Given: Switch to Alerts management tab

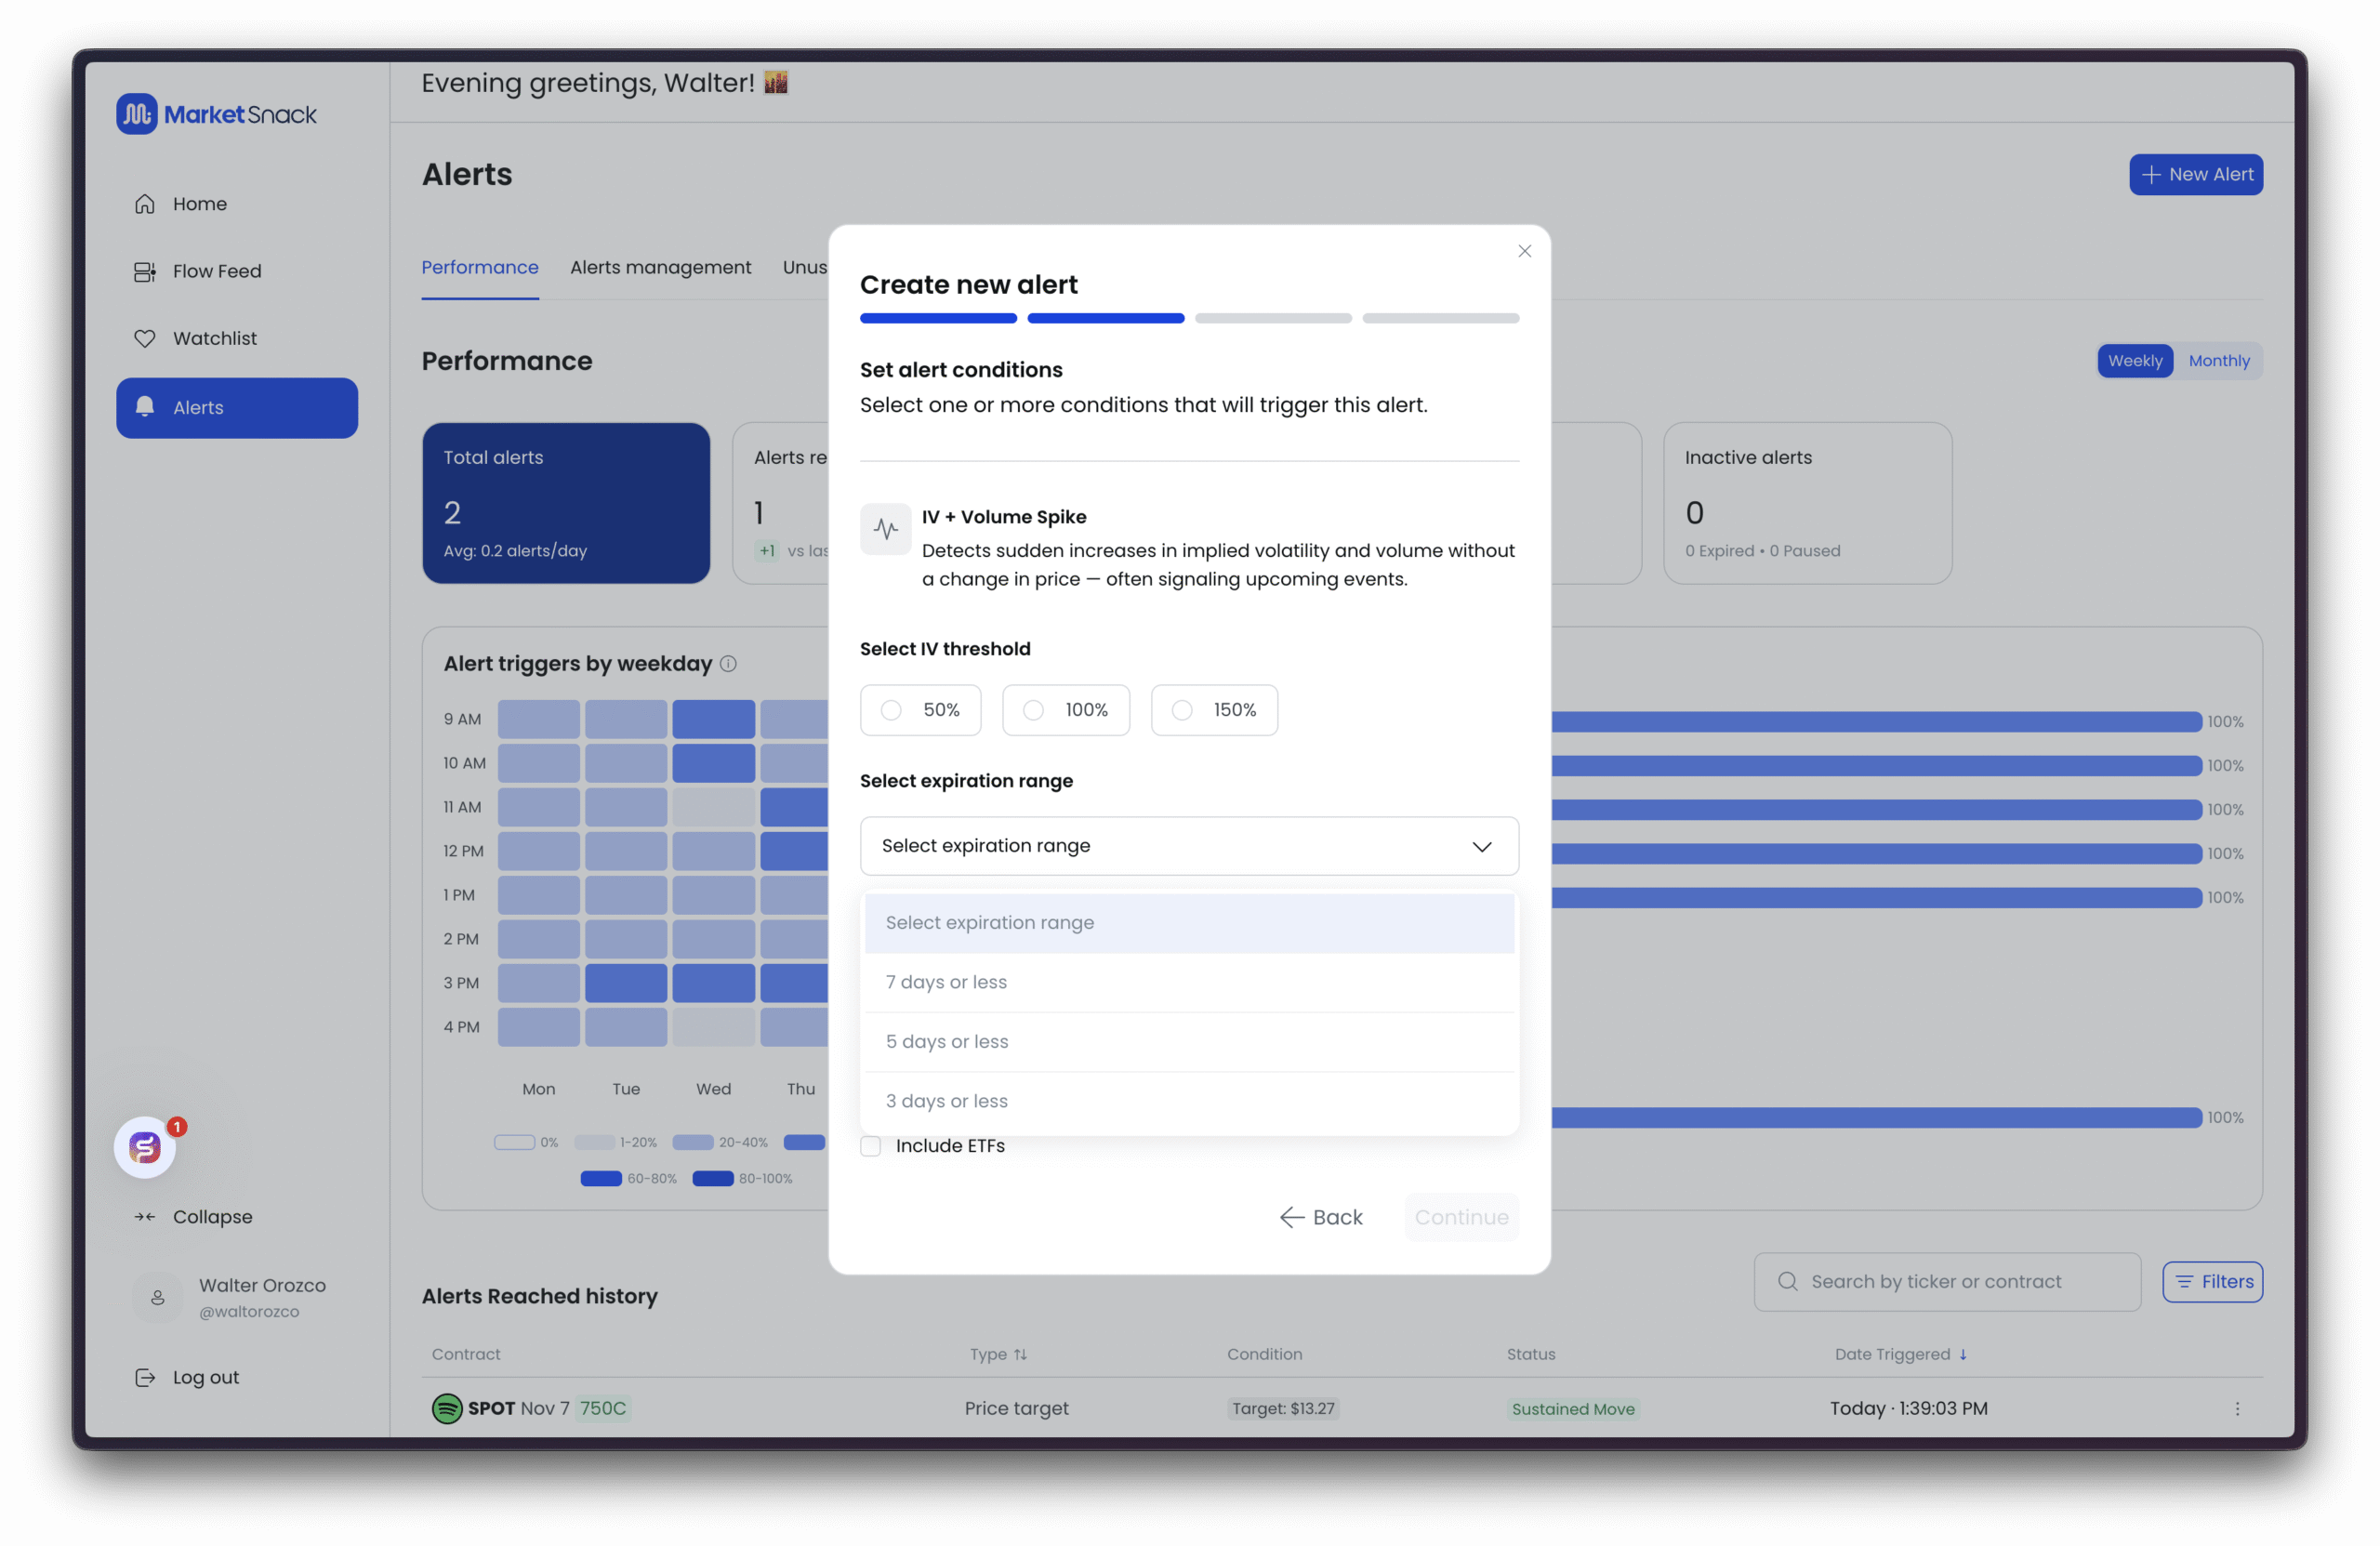Looking at the screenshot, I should coord(660,268).
